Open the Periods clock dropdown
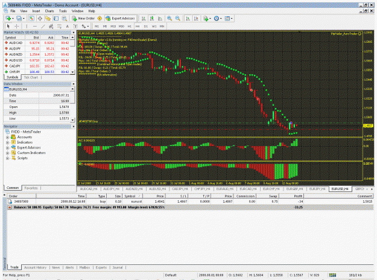This screenshot has height=280, width=377. [x=217, y=18]
